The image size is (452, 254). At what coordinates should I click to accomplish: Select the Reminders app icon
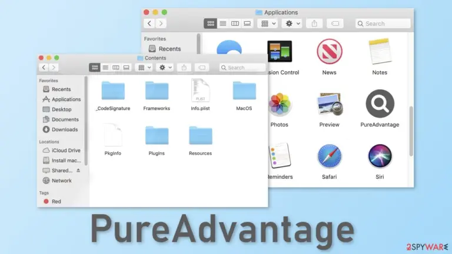tap(280, 155)
